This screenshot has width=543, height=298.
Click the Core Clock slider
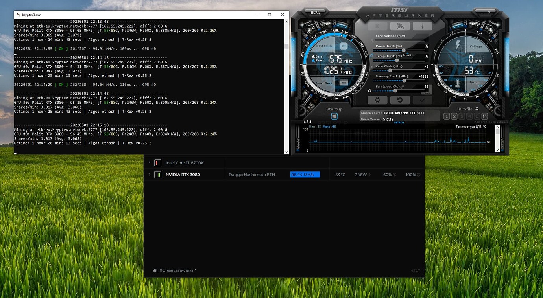pyautogui.click(x=399, y=70)
